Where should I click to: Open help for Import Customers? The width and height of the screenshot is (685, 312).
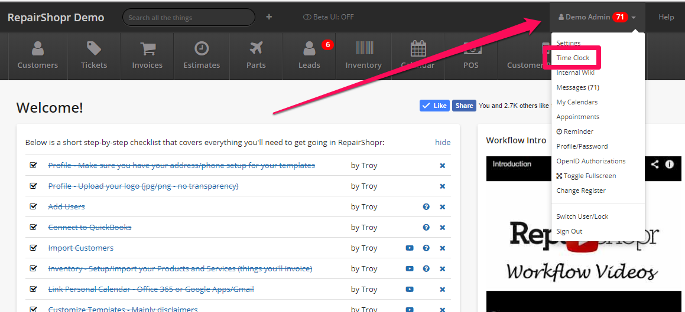(426, 248)
